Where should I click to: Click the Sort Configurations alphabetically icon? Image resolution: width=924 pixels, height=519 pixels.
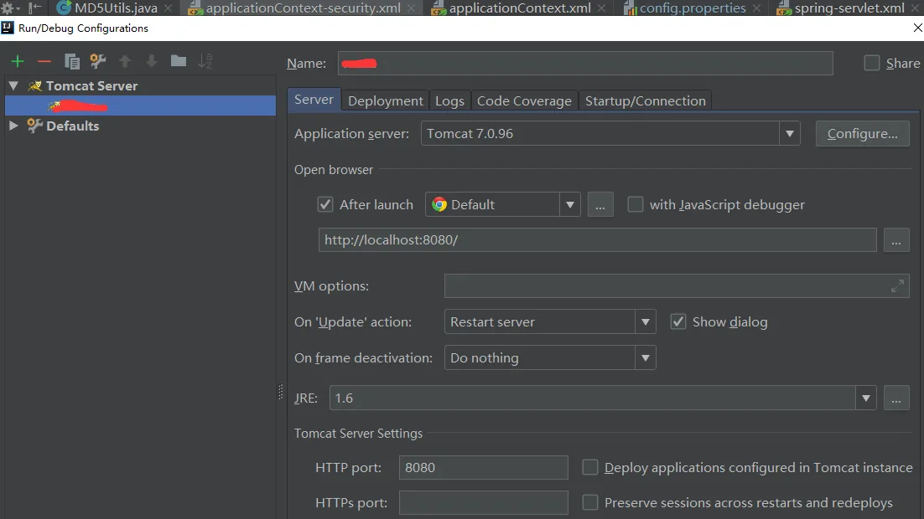[205, 61]
